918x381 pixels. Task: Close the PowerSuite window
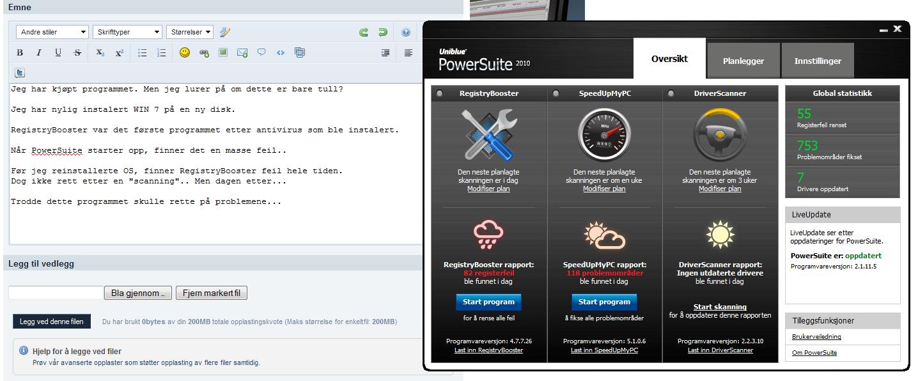tap(897, 29)
